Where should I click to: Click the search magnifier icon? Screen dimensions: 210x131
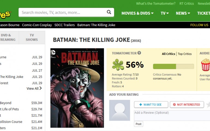coord(109,12)
